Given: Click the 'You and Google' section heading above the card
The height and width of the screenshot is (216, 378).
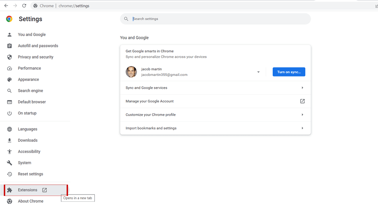Looking at the screenshot, I should (x=134, y=38).
